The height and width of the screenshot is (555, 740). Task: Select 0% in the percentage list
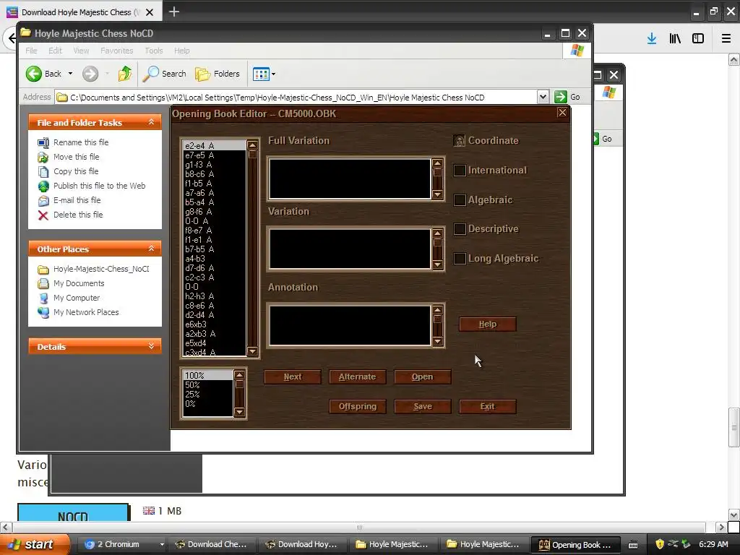pos(207,404)
